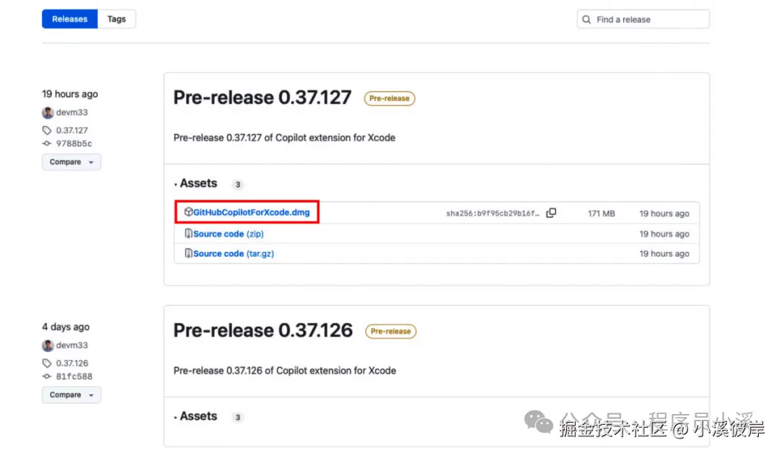The height and width of the screenshot is (453, 779).
Task: Click the package icon beside GitHubCopilotForXcode.dmg
Action: point(188,212)
